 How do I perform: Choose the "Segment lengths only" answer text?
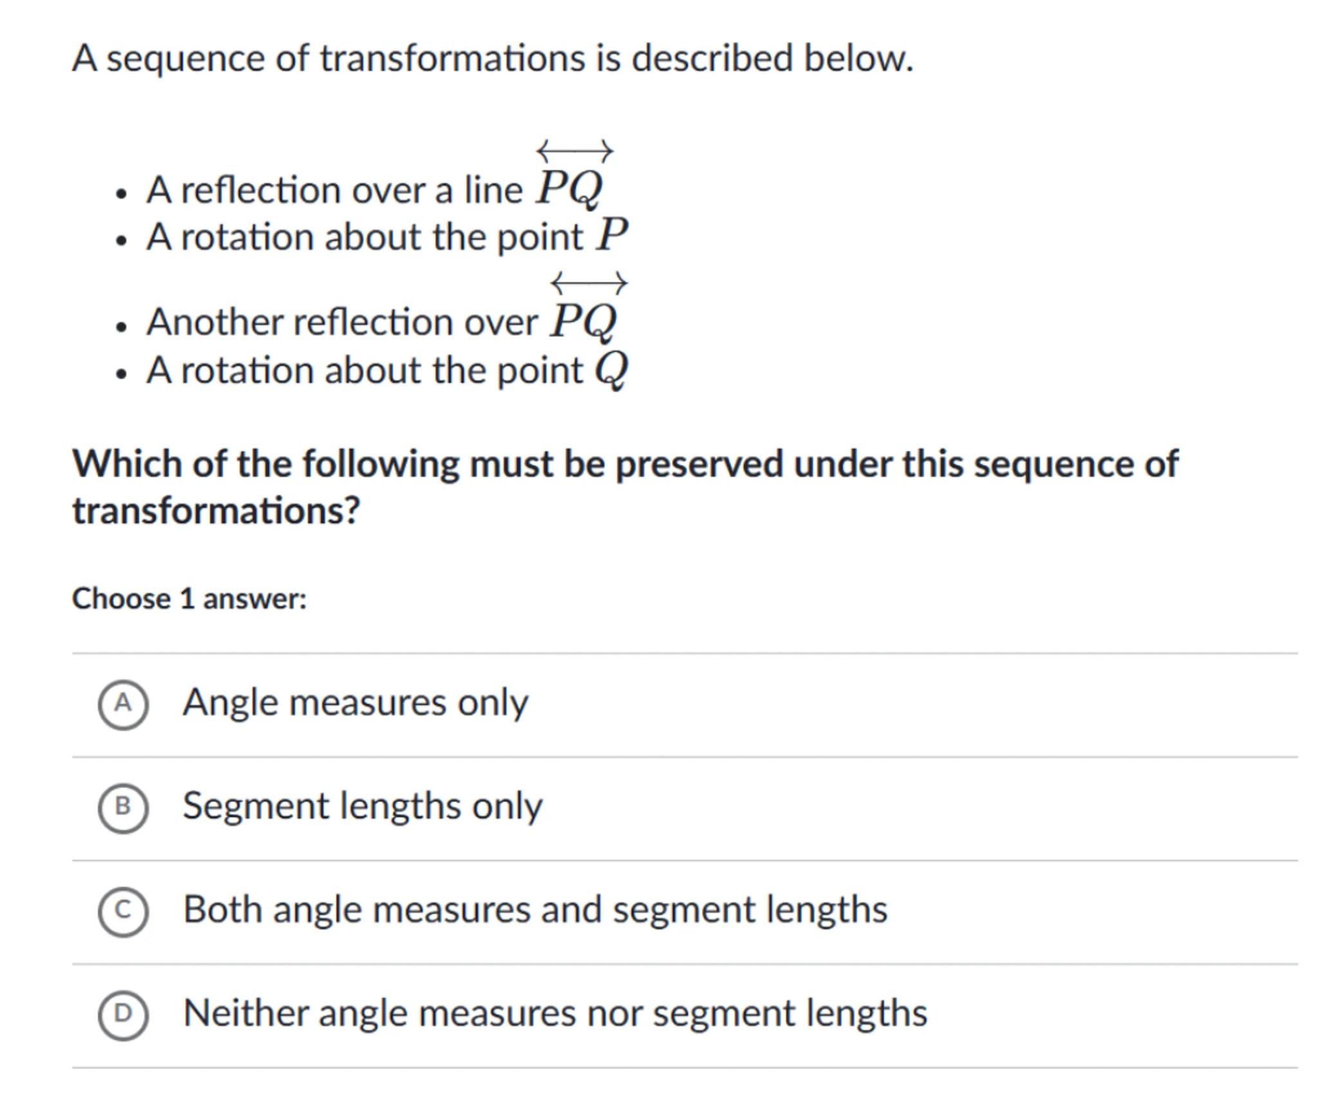coord(362,807)
